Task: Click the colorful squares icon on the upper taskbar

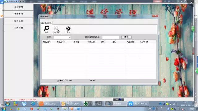Action: tap(15, 104)
